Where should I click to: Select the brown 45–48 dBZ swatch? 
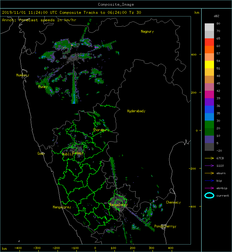(x=209, y=80)
